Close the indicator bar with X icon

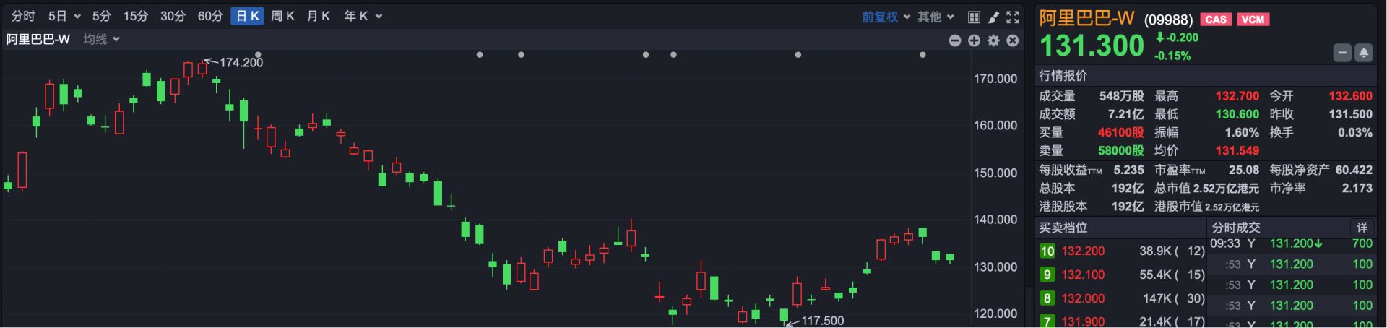[1013, 40]
